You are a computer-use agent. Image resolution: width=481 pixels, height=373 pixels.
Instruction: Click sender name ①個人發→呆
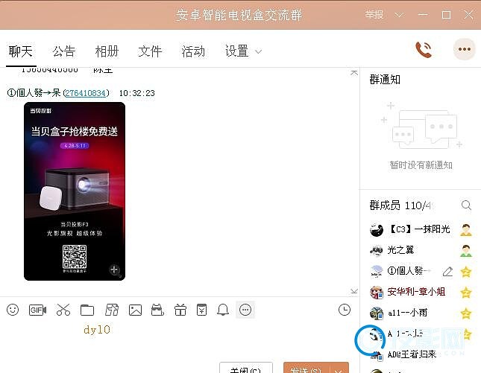click(34, 93)
